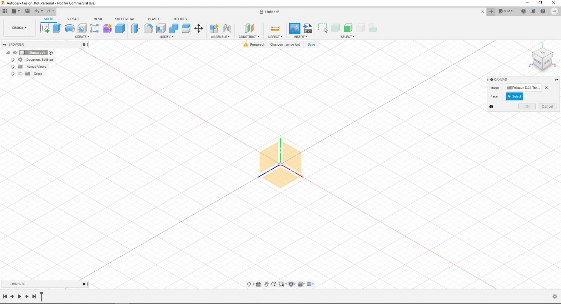Switch to the UTILITIES tab
This screenshot has height=304, width=561.
(x=180, y=19)
